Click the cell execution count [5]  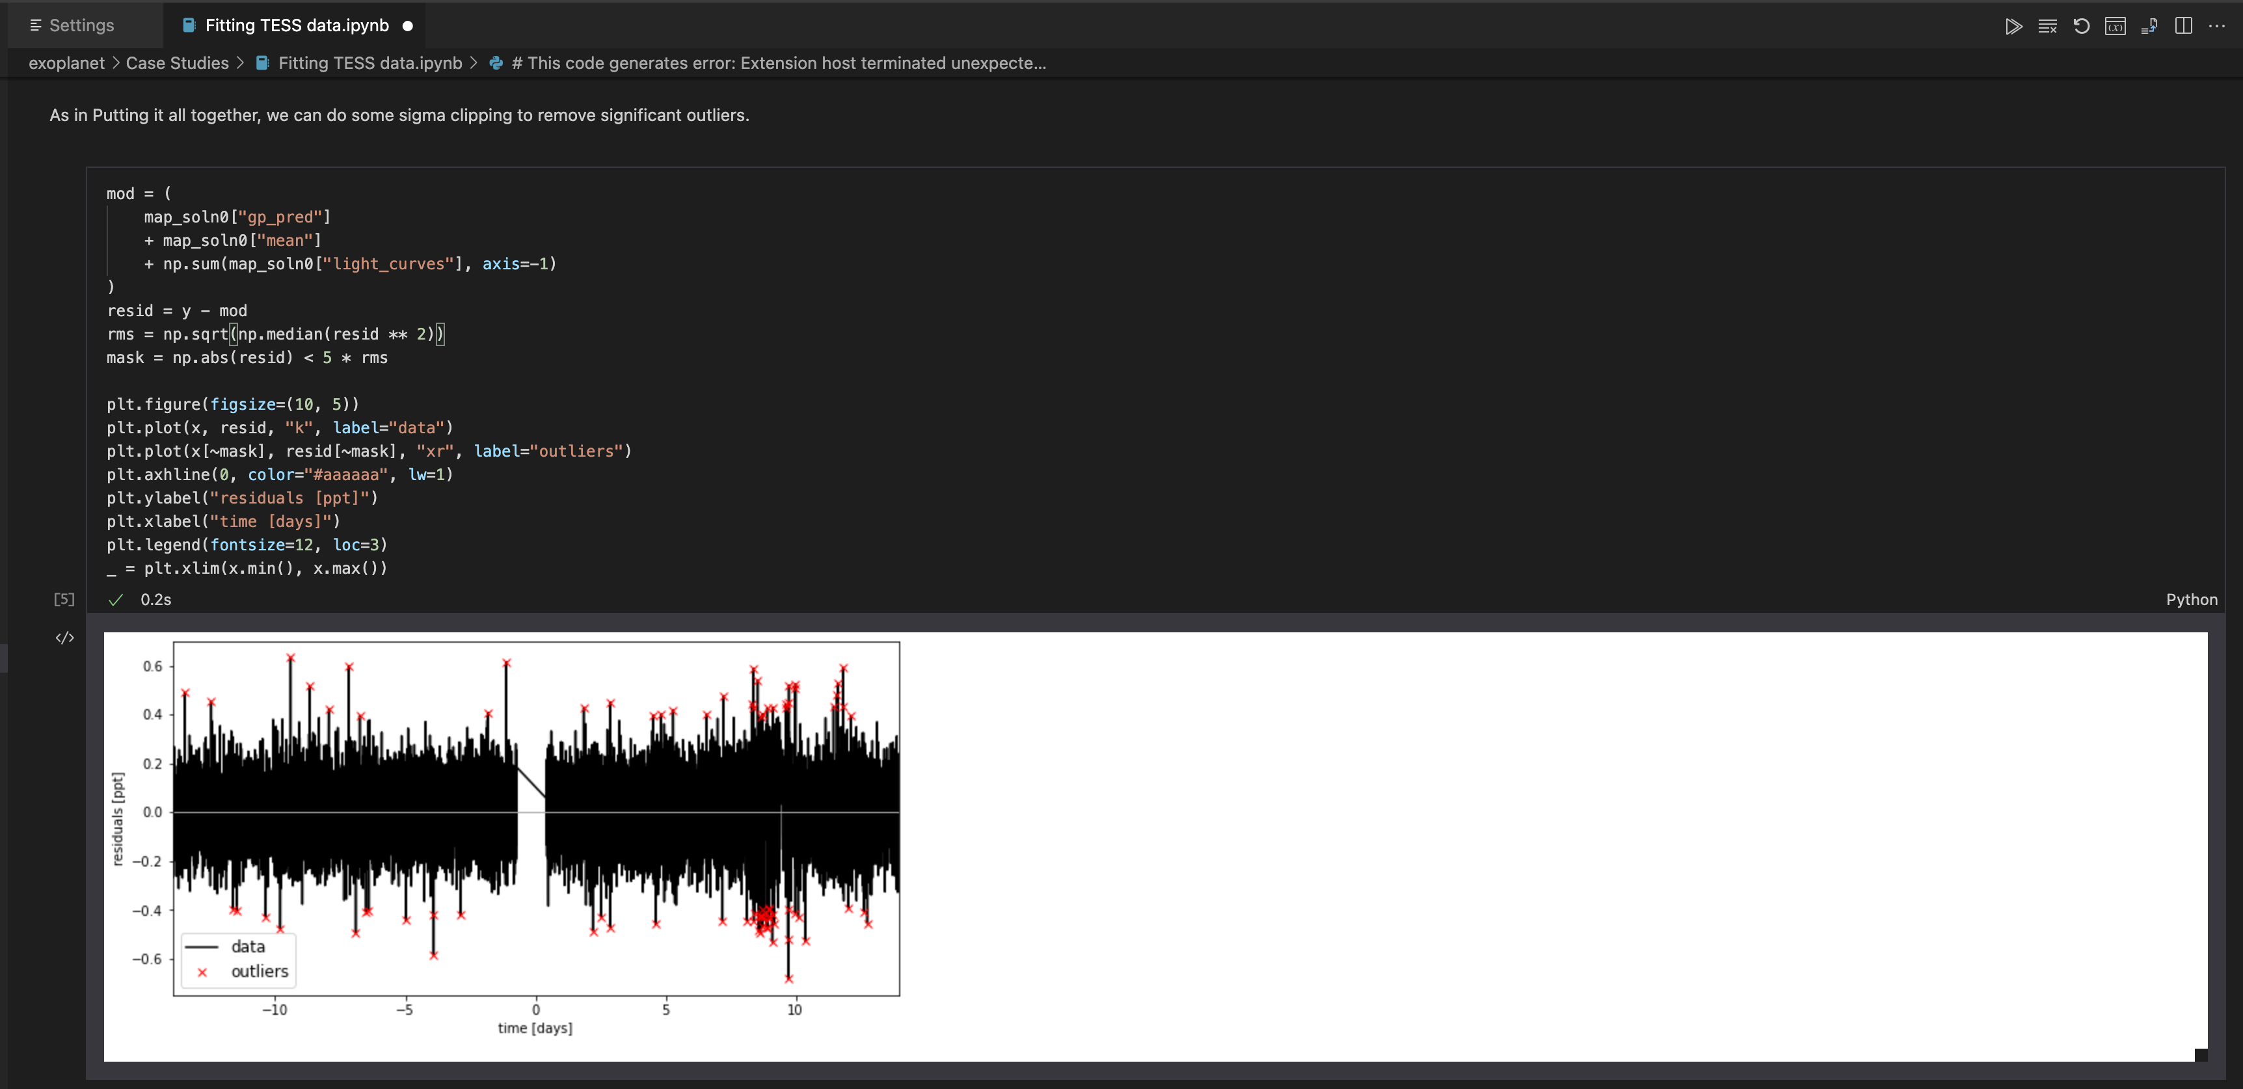(64, 599)
